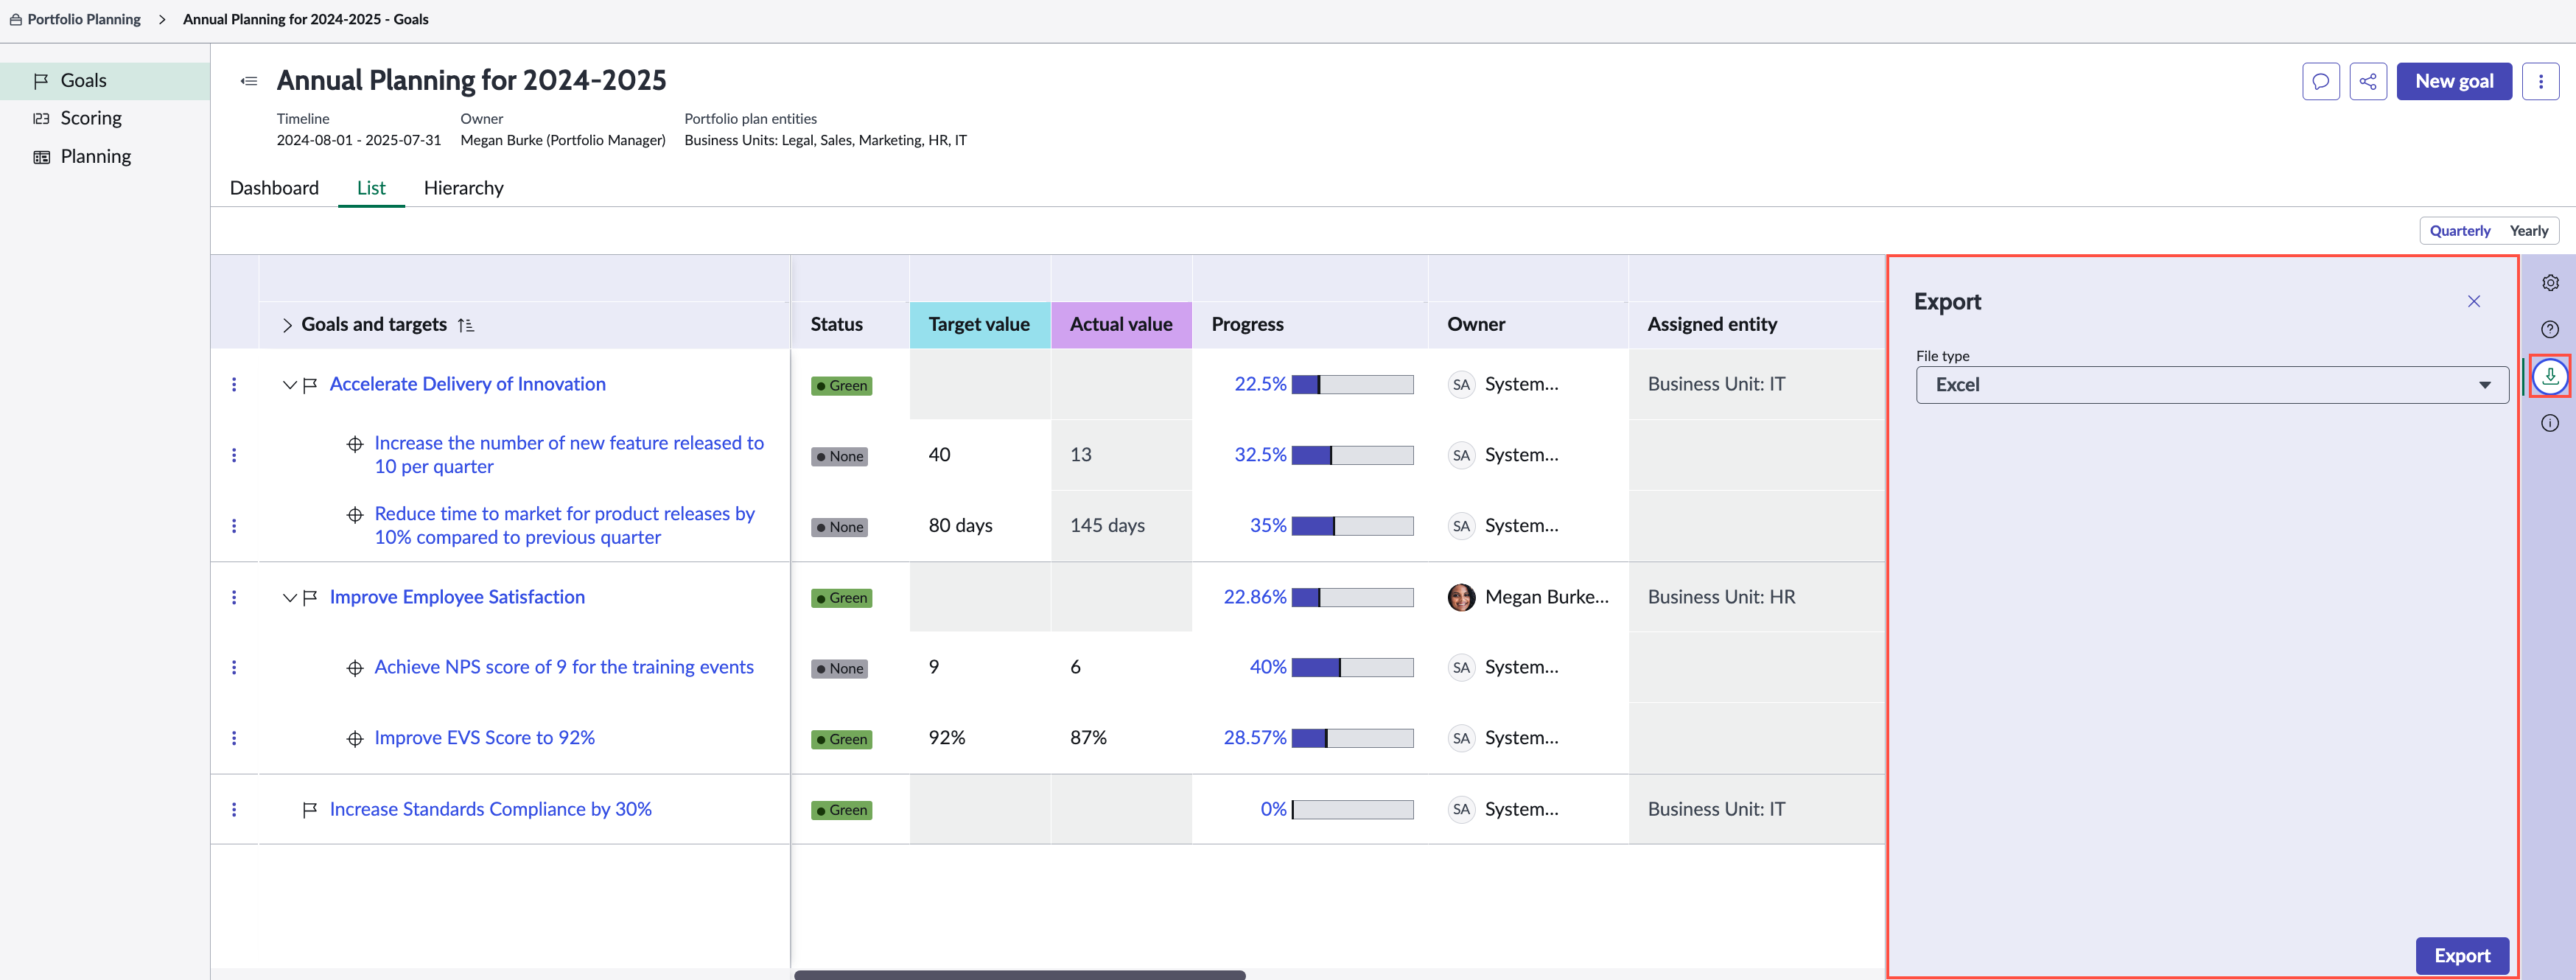2576x980 pixels.
Task: Click the None status badge for Achieve NPS
Action: click(839, 668)
